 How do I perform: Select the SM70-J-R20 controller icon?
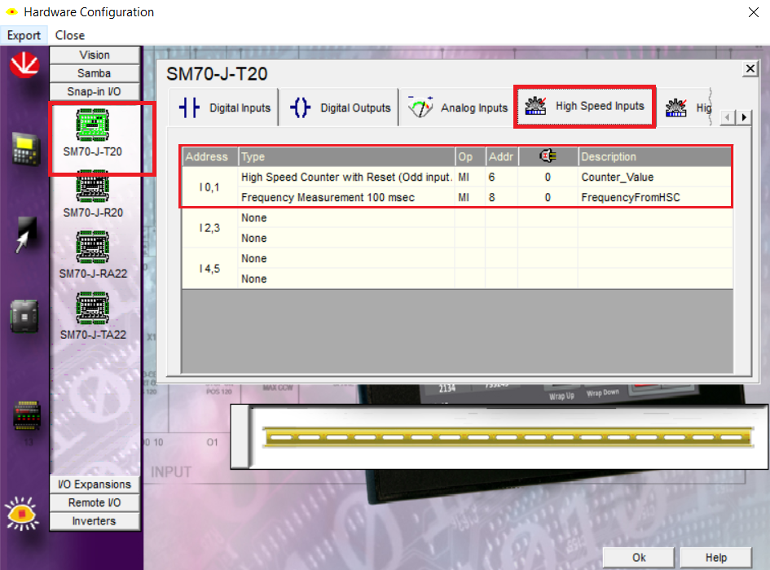pyautogui.click(x=92, y=186)
